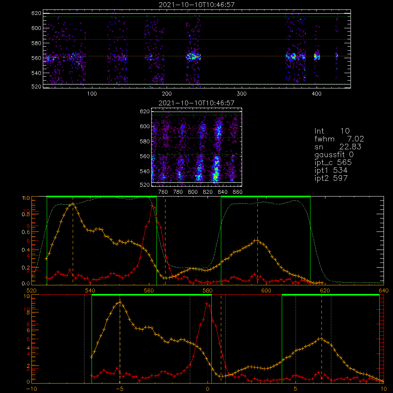This screenshot has width=393, height=393.
Task: Select the 'ipt_c 565' readout
Action: [x=333, y=162]
